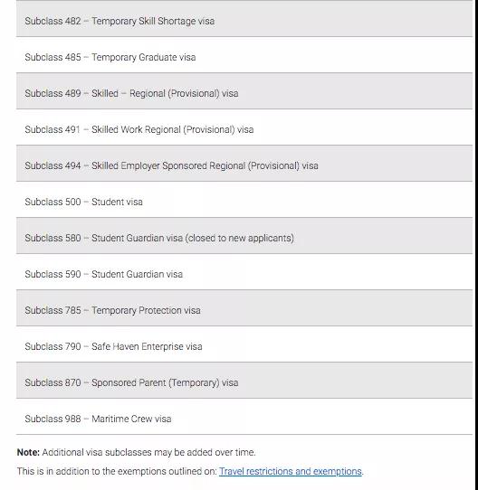Click the 'Sponsored Parent (Temporary) visa' text
Screen dimensions: 478x490
(x=165, y=382)
